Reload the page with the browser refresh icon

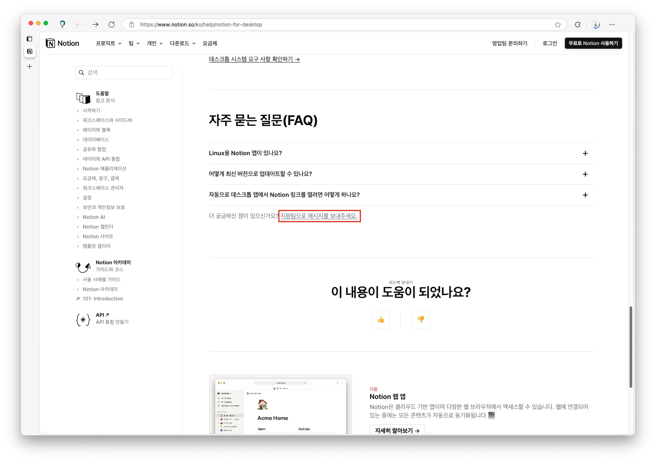pos(112,25)
